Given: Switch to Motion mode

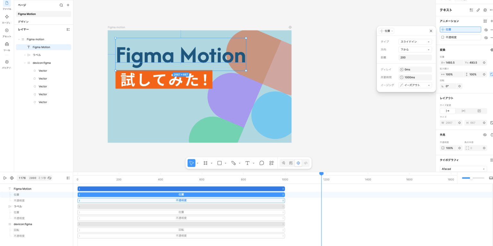Looking at the screenshot, I should 298,163.
